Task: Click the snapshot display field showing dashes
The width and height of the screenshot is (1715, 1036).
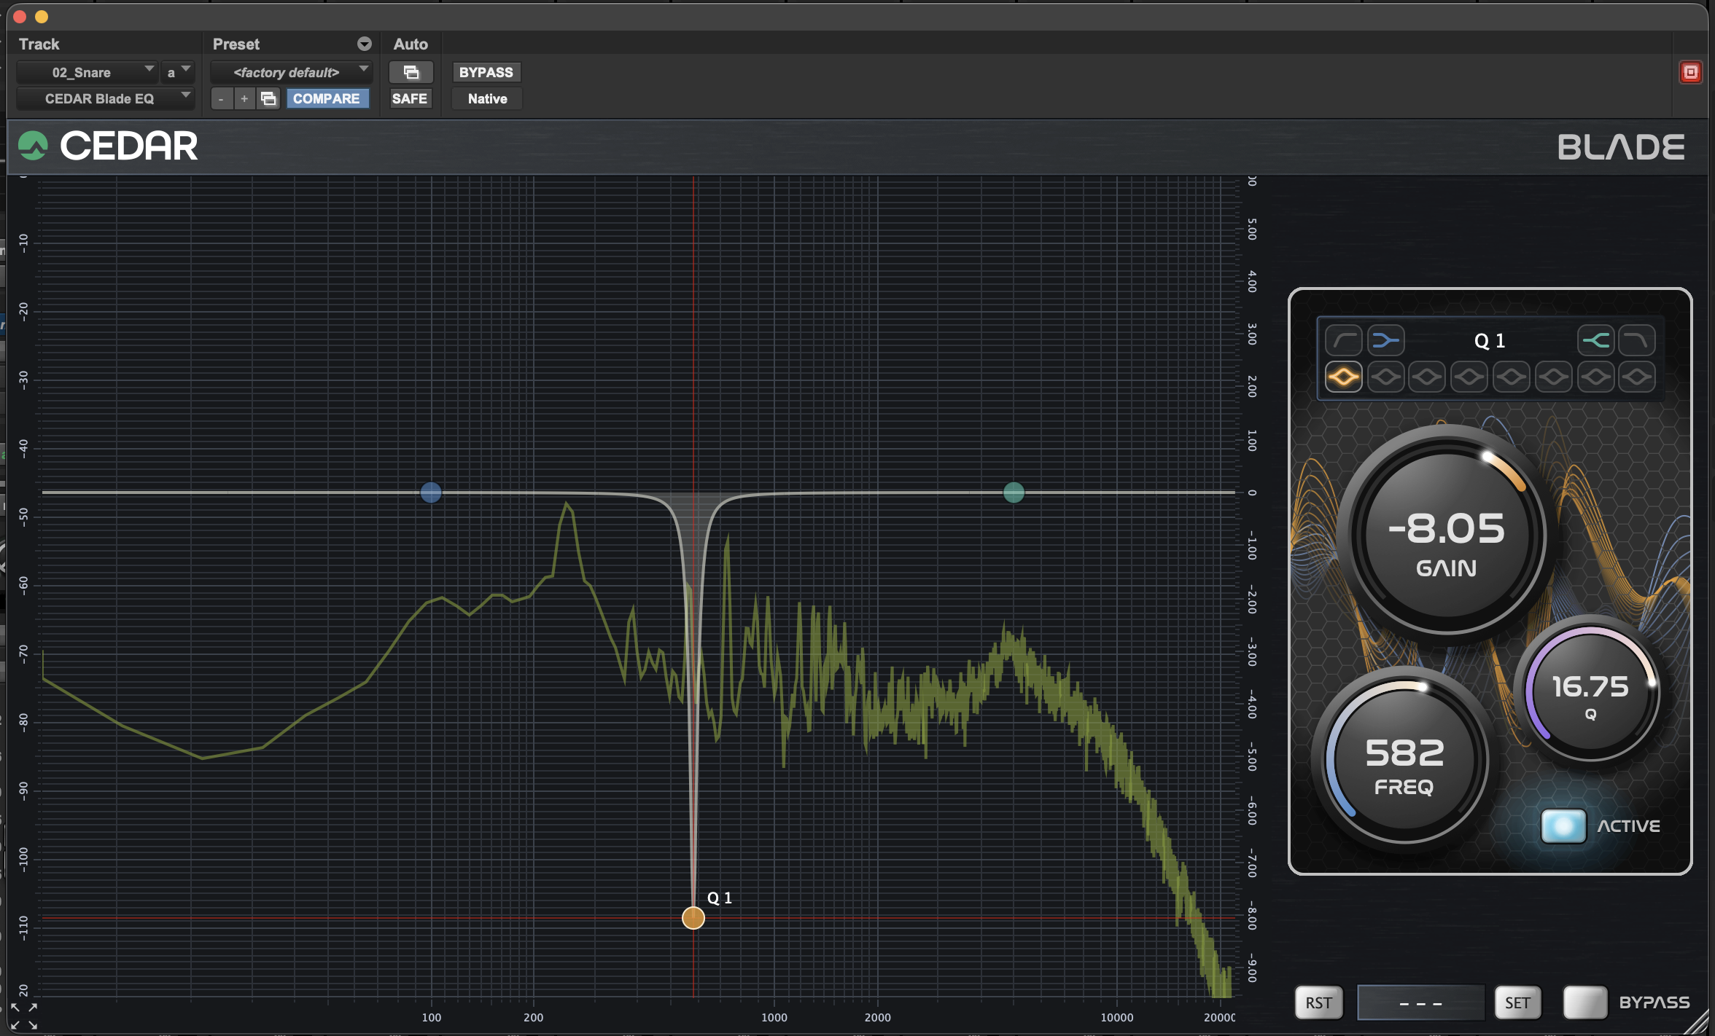Action: point(1420,1002)
